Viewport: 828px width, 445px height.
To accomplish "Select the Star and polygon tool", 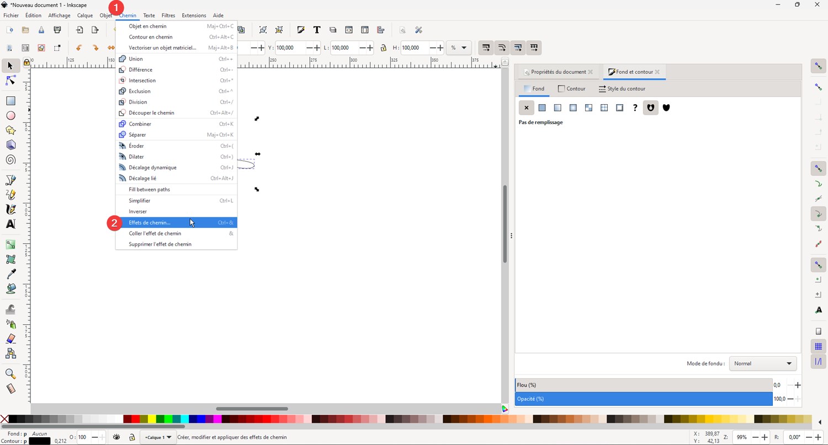I will [x=10, y=131].
